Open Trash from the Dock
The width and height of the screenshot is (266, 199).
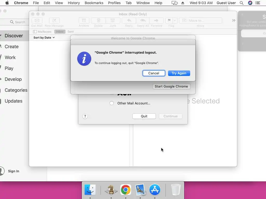176,190
